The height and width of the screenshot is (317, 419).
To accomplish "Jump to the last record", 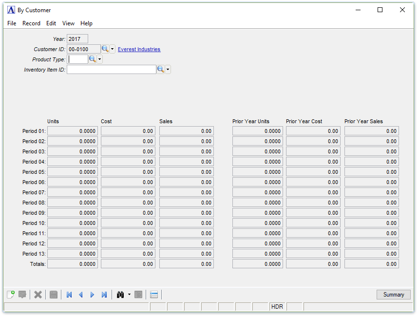I will point(104,295).
